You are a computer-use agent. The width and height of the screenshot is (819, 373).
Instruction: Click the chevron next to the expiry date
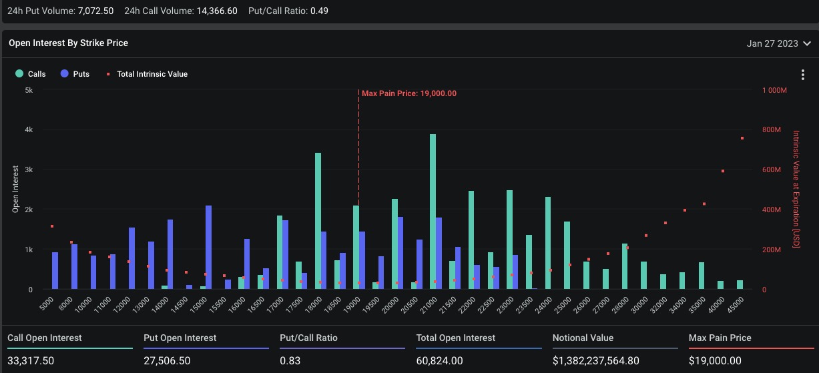[806, 43]
